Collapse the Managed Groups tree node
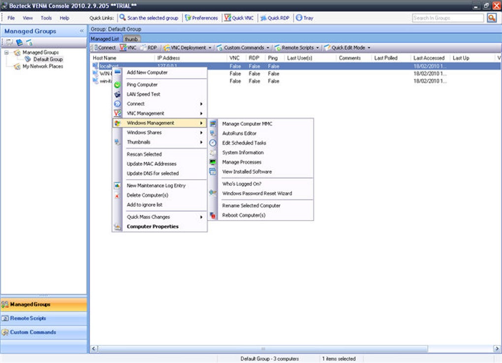Viewport: 502px width, 363px height. tap(6, 52)
